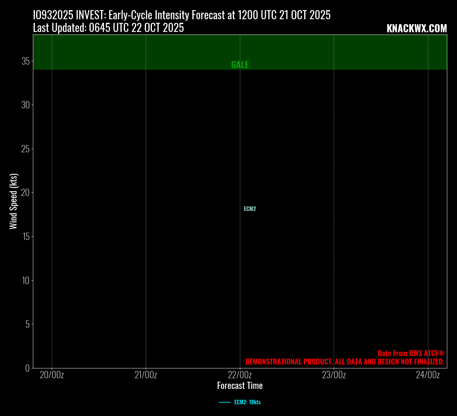This screenshot has width=457, height=416.
Task: Click the 20 wind speed tick label
Action: tap(26, 193)
